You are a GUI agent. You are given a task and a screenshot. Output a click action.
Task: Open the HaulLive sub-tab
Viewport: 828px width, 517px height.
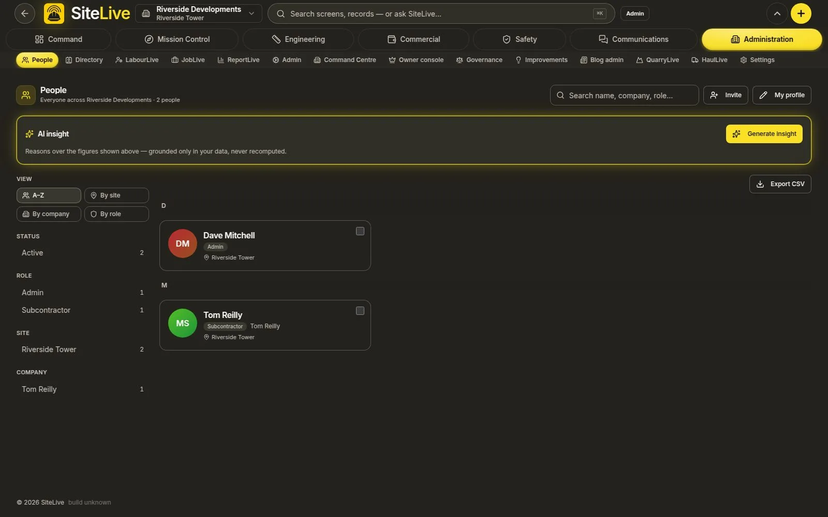(x=709, y=60)
